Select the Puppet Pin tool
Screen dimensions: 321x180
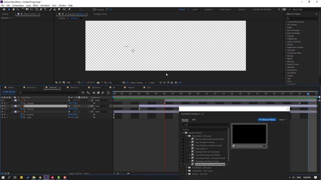(69, 9)
